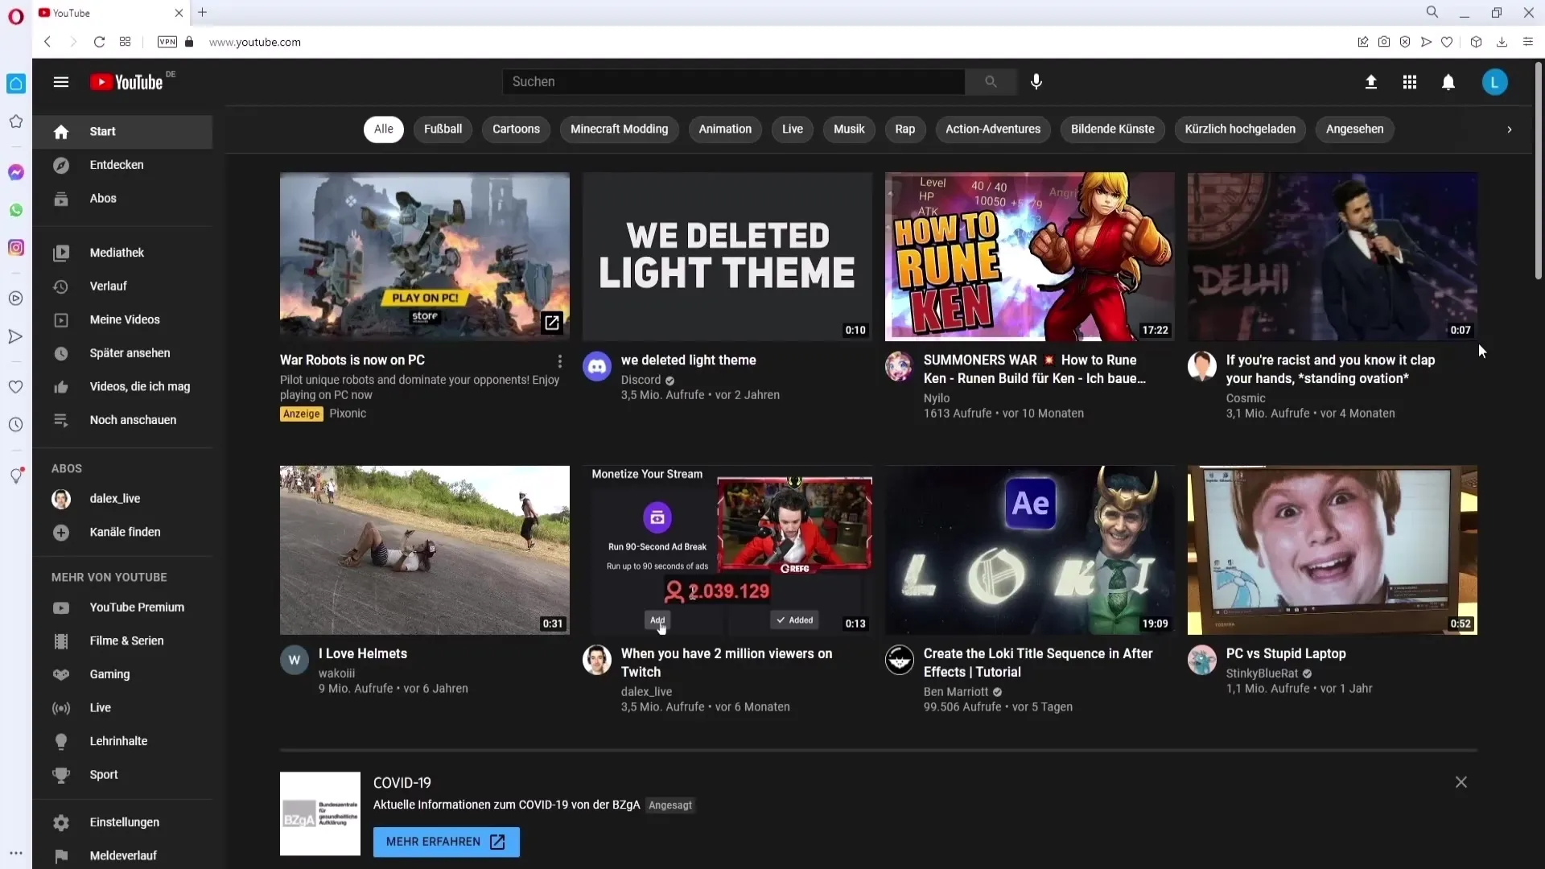1545x869 pixels.
Task: Toggle the Opera VPN badge
Action: click(x=167, y=42)
